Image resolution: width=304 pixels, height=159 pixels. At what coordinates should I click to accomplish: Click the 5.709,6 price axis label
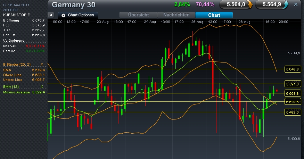294,53
